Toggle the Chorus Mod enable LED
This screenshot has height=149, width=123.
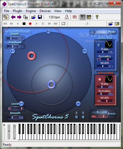coord(100,79)
